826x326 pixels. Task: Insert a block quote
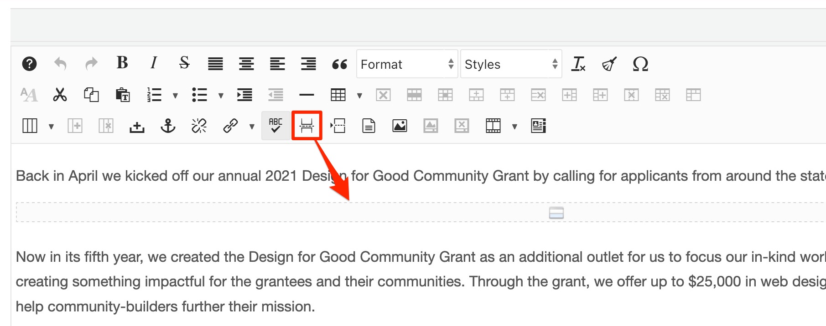point(339,64)
